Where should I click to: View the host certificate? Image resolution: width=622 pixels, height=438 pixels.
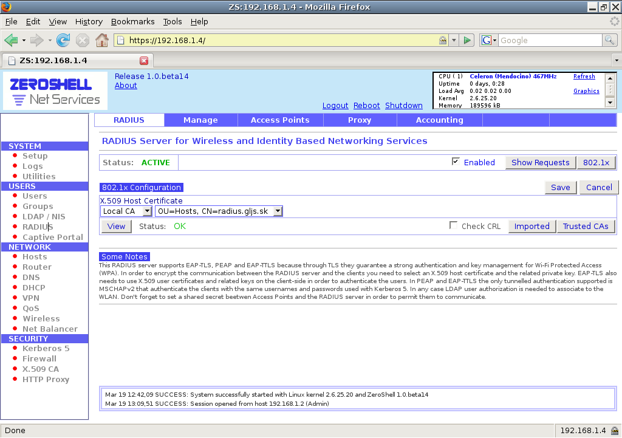click(x=116, y=226)
